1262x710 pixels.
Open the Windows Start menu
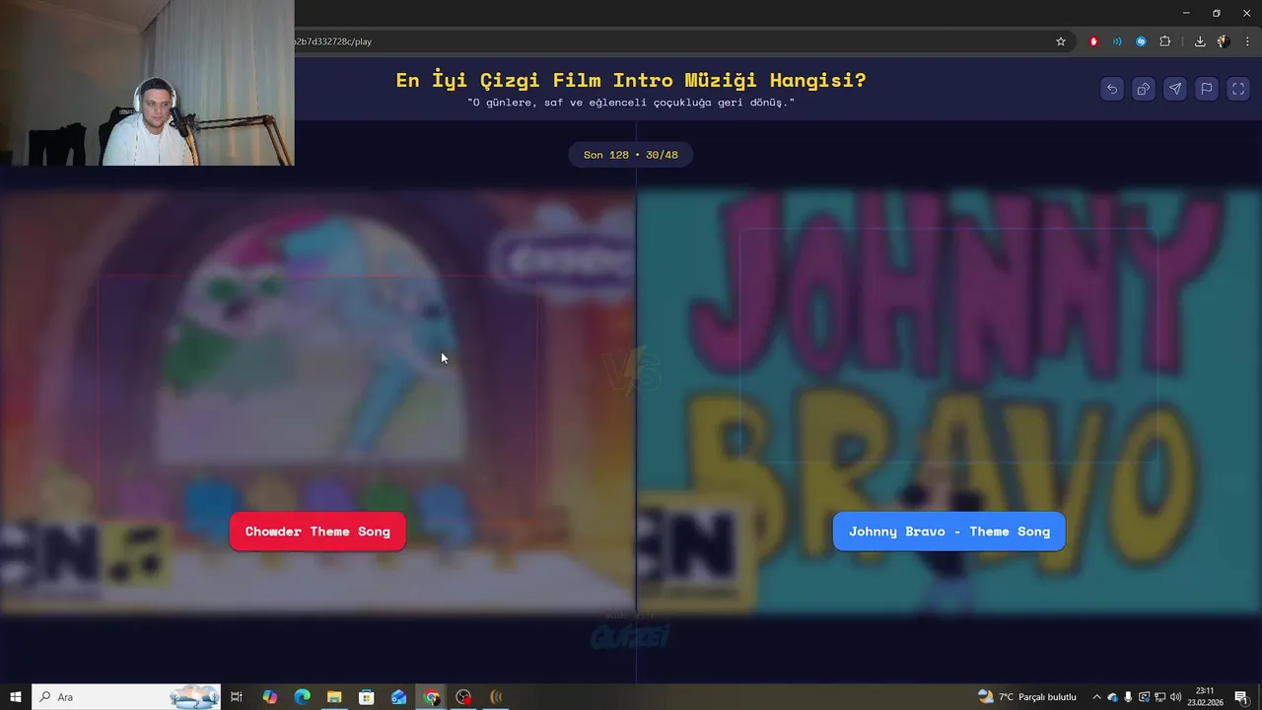(x=16, y=697)
